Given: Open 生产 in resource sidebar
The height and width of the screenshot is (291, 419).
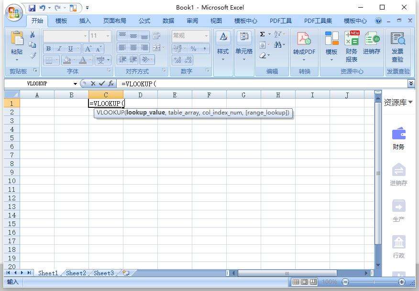Looking at the screenshot, I should click(398, 210).
